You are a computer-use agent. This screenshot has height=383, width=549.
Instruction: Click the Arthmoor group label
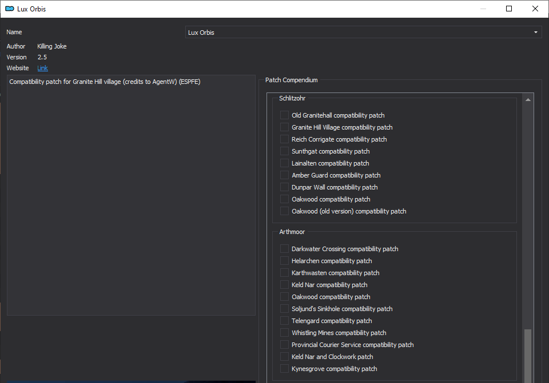292,232
